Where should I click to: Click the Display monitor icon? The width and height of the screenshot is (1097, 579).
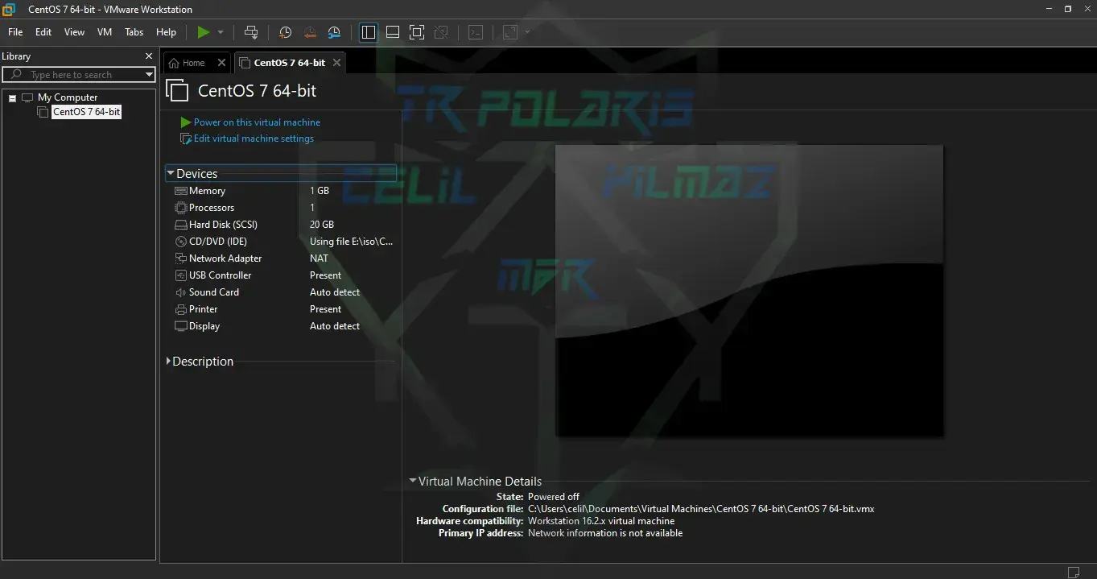[180, 326]
